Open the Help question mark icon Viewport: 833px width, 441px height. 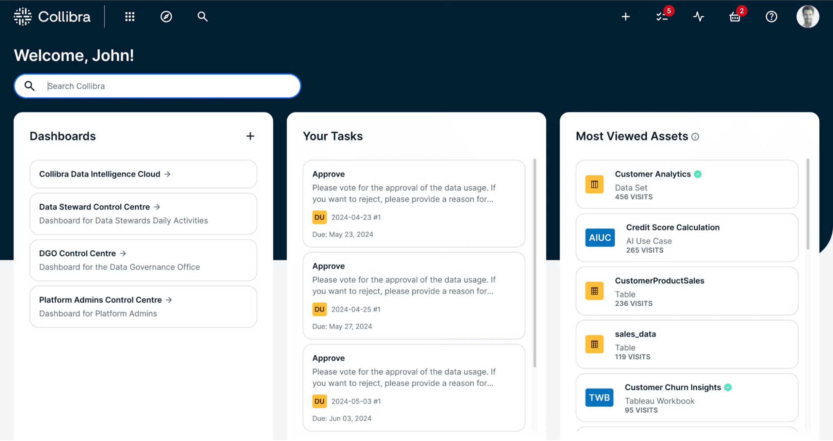(x=771, y=17)
